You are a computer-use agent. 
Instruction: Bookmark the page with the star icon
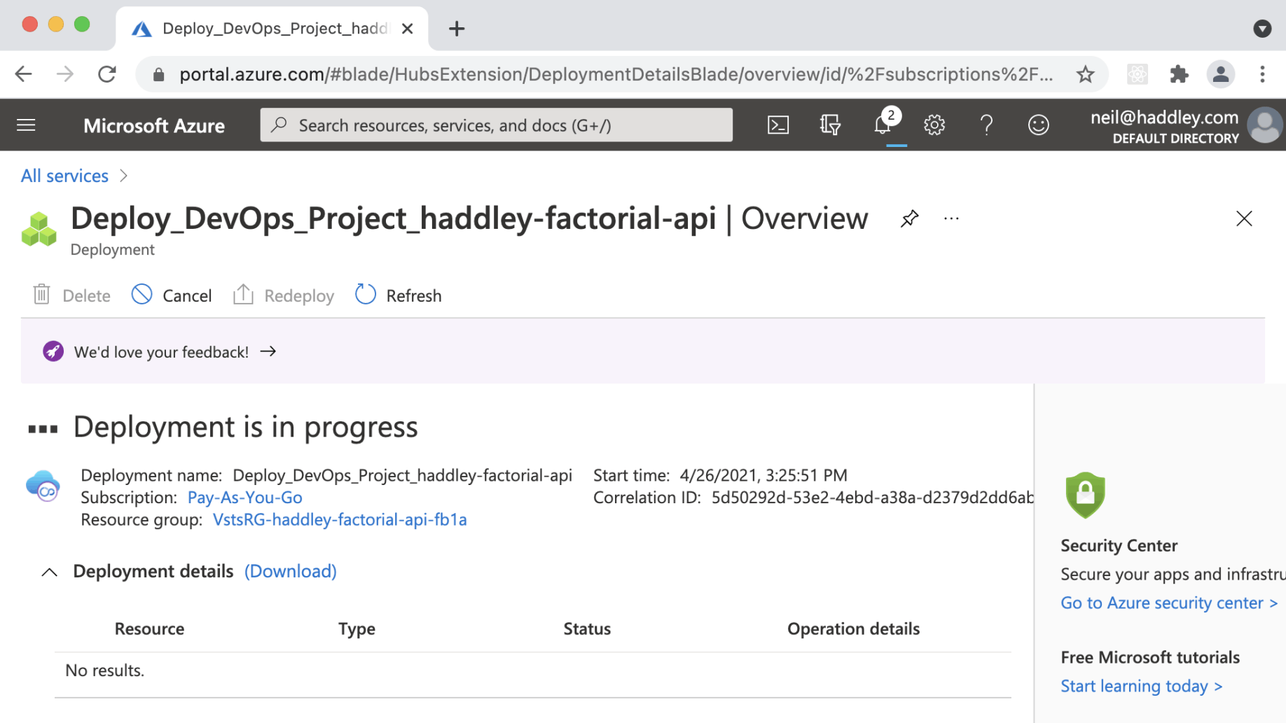point(1085,74)
